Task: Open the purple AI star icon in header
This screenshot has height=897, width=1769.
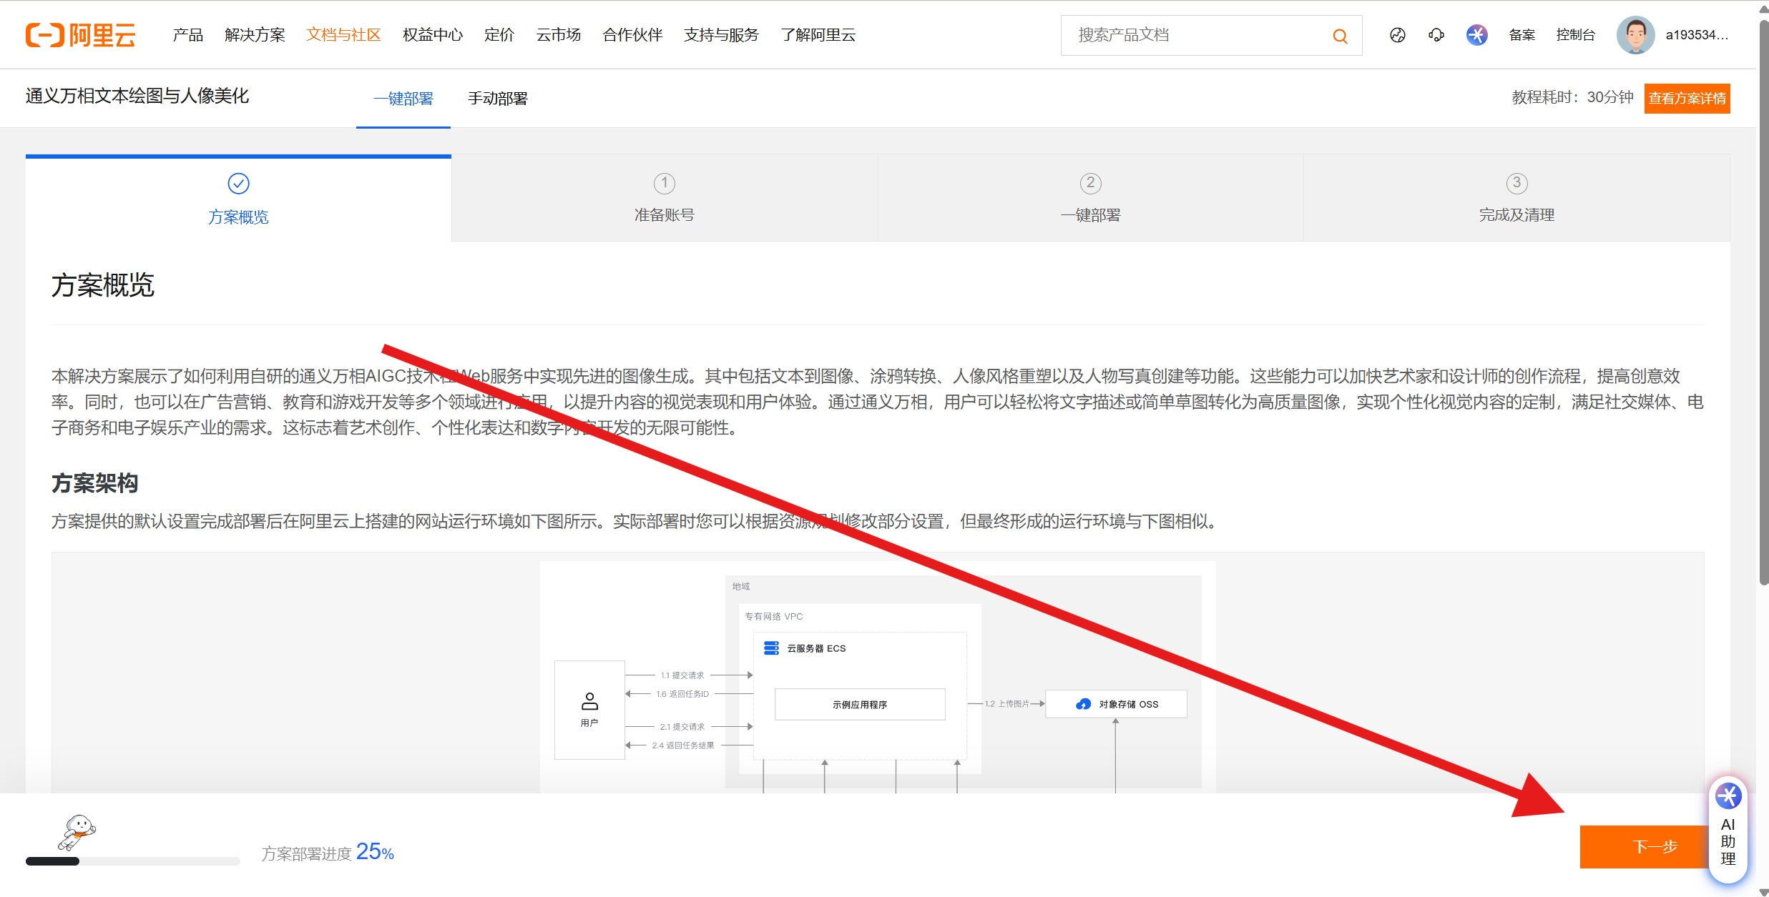Action: [1476, 35]
